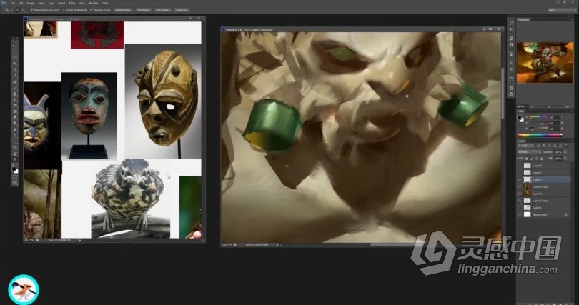Hide the Background layer
Image resolution: width=579 pixels, height=305 pixels.
(520, 214)
